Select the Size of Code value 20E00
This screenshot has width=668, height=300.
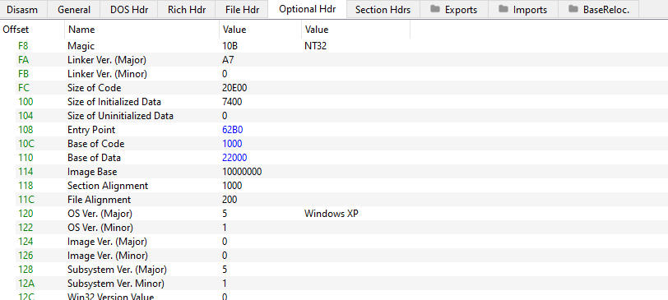pyautogui.click(x=234, y=88)
